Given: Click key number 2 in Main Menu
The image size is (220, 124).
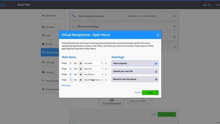Looking at the screenshot, I should pos(70,69).
